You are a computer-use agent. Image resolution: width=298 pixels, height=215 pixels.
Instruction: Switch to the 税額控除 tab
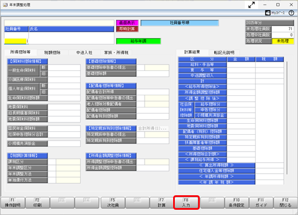pyautogui.click(x=52, y=52)
